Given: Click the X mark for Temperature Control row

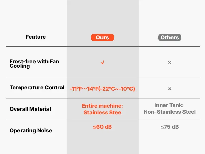Looking at the screenshot, I should point(169,89).
